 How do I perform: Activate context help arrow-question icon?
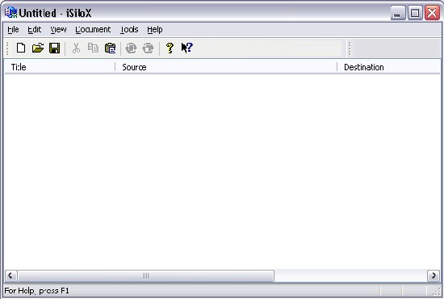187,48
